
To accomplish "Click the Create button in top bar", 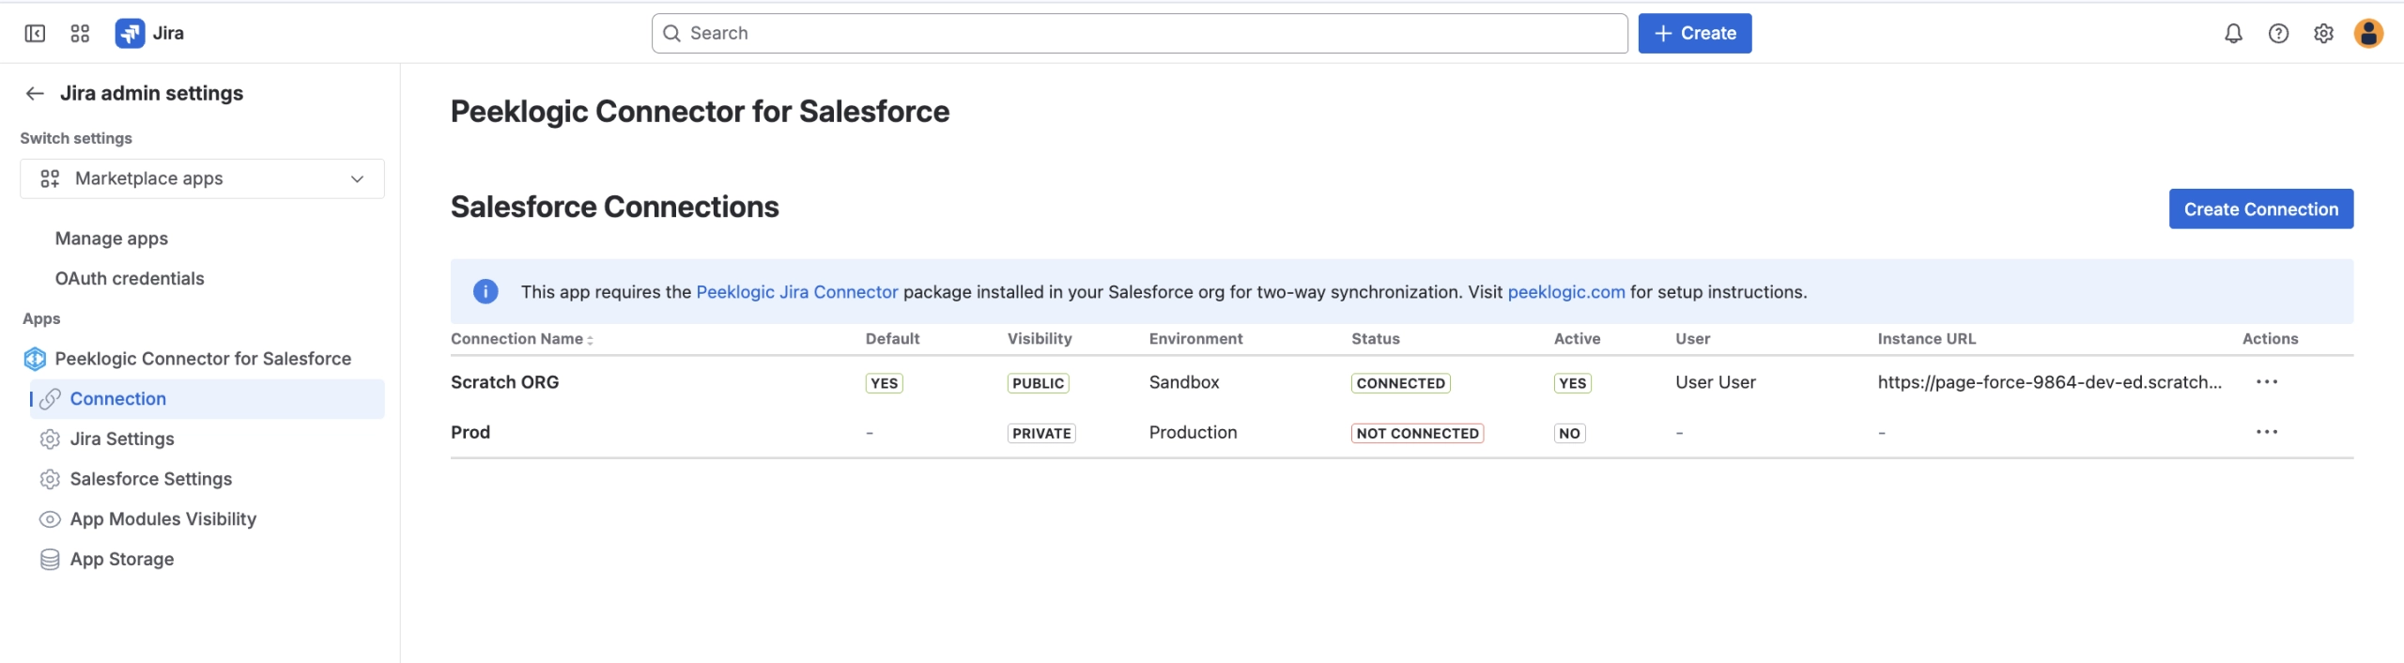I will [1695, 34].
